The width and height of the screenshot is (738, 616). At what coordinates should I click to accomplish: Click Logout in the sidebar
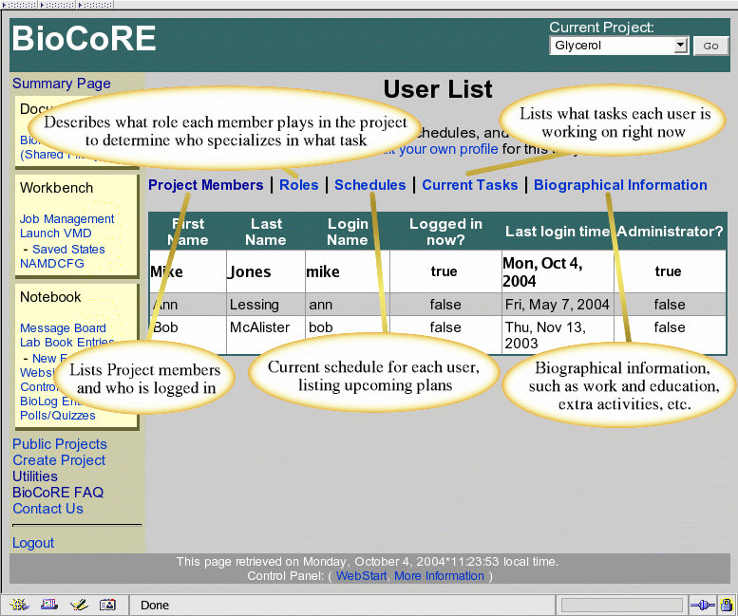coord(33,543)
